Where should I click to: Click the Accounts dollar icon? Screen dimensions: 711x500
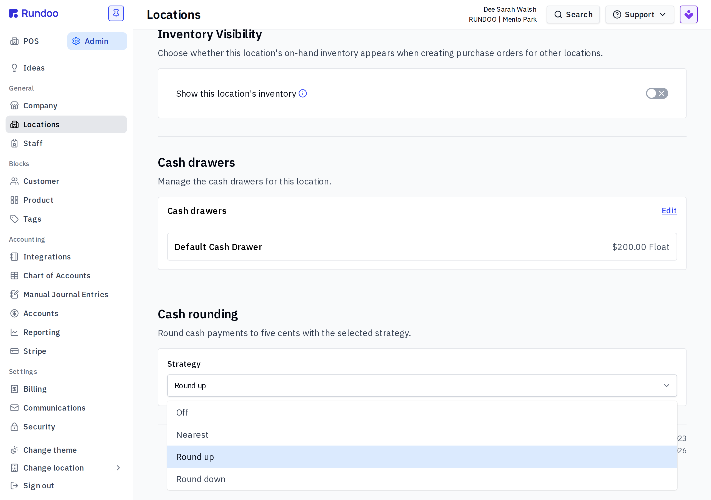pos(14,314)
